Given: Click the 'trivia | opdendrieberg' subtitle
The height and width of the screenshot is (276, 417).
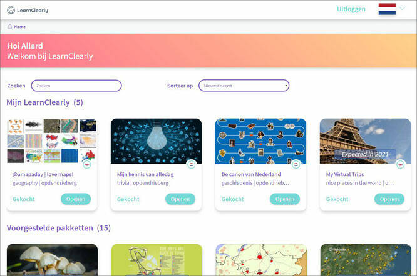Looking at the screenshot, I should point(143,183).
